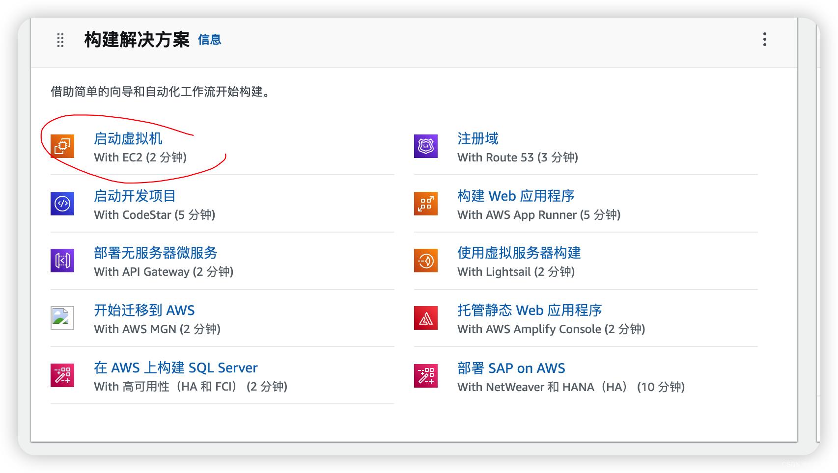Click the text With Lightsail (2 分钟)
The height and width of the screenshot is (473, 838).
click(516, 272)
